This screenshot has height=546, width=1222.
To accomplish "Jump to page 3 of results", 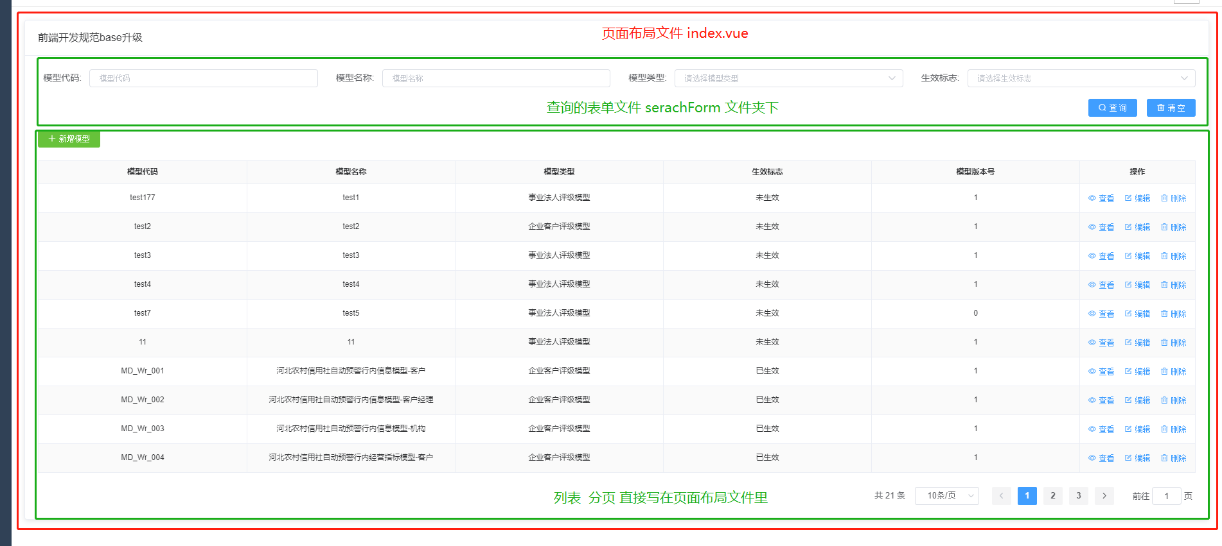I will 1078,496.
